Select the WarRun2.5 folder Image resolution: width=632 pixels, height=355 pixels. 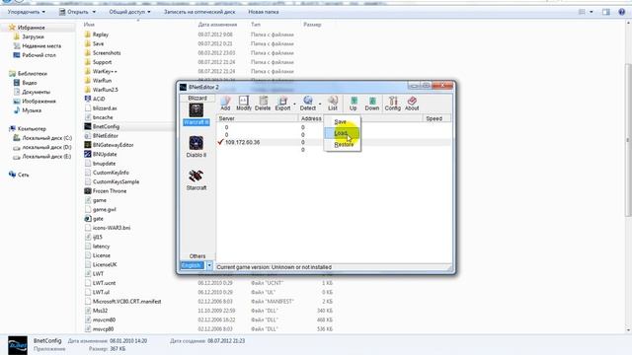pos(106,90)
